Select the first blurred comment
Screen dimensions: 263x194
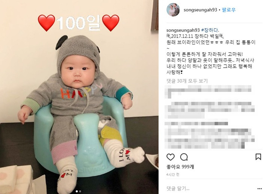pos(208,92)
